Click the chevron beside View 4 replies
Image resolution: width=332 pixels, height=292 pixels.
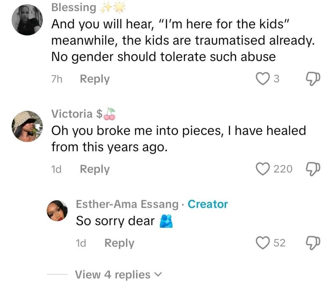(157, 275)
